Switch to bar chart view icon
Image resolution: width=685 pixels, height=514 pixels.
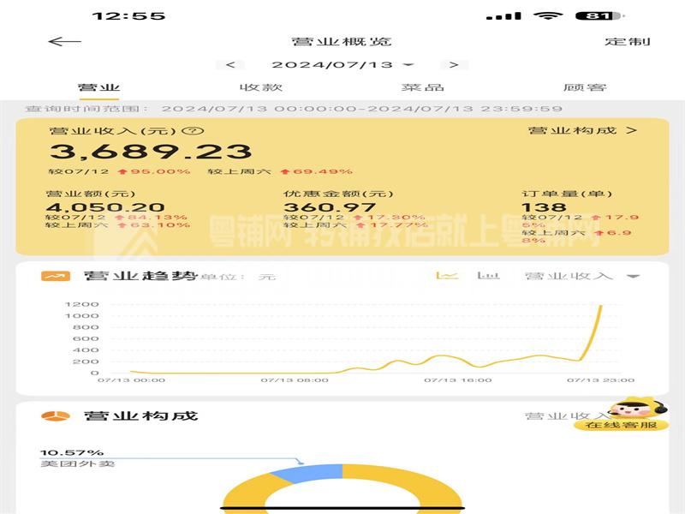click(x=488, y=275)
